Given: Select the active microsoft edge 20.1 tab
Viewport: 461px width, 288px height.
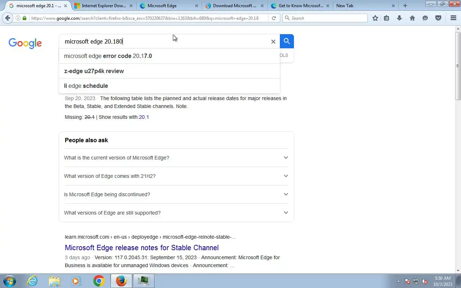Looking at the screenshot, I should pos(38,6).
